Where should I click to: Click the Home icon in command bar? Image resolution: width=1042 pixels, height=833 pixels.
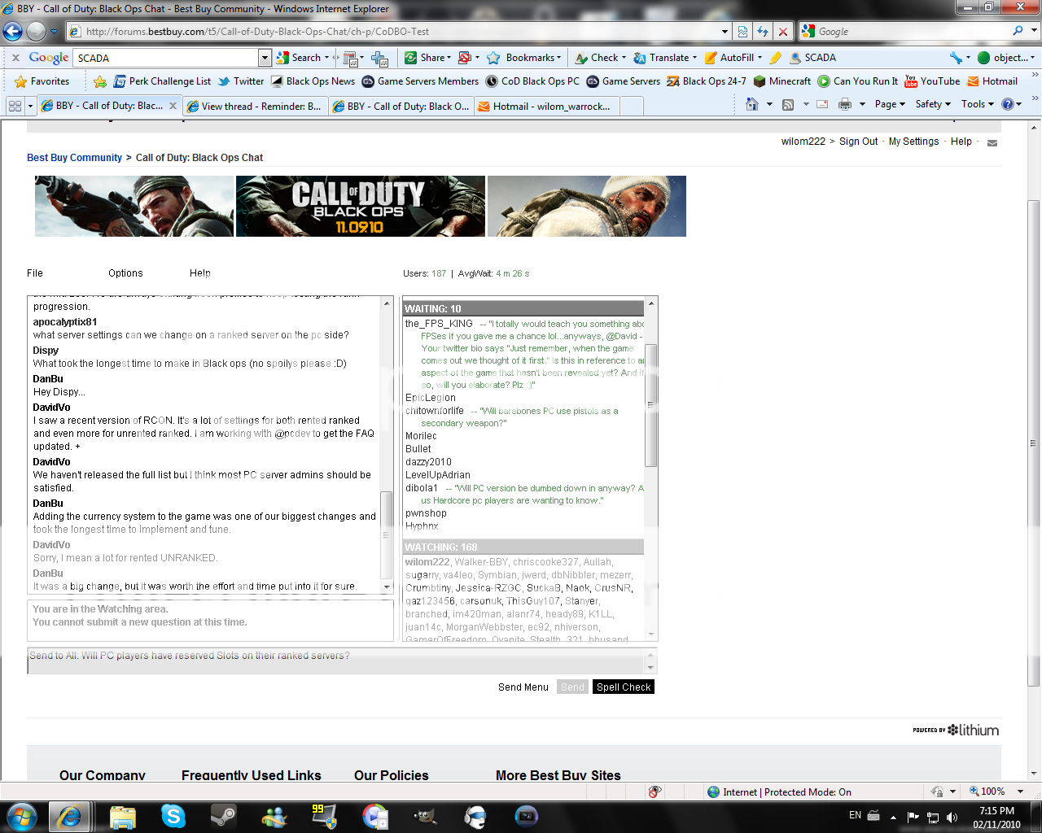click(752, 104)
